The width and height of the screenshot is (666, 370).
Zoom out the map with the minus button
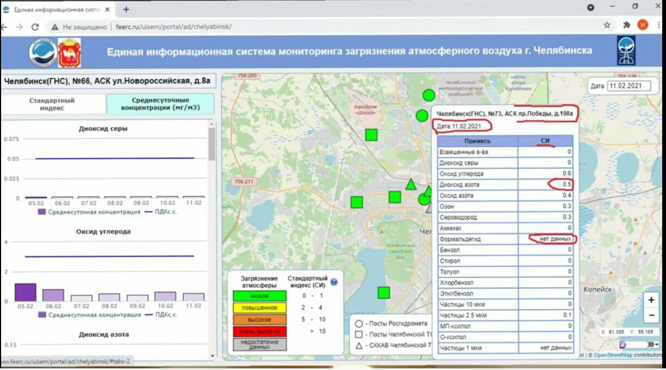point(651,315)
